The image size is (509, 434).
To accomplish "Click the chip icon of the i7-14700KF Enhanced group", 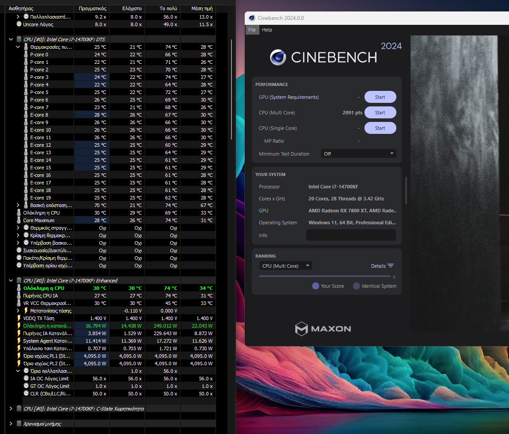I will pos(19,281).
